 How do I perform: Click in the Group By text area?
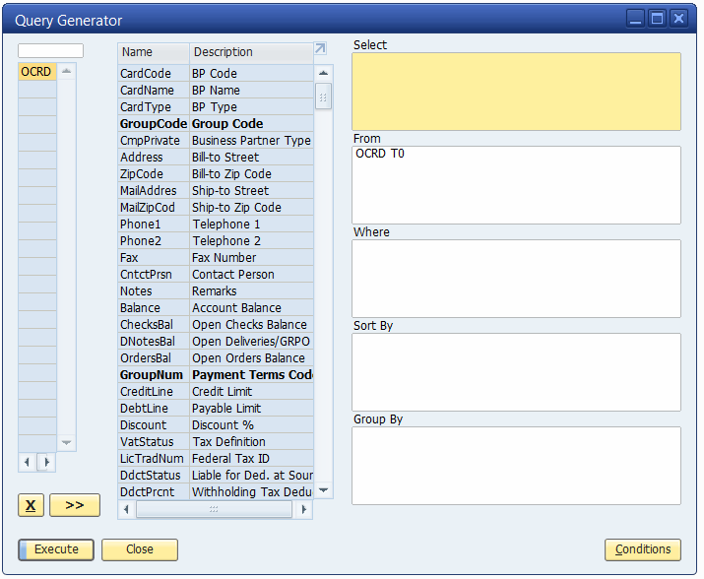point(516,466)
